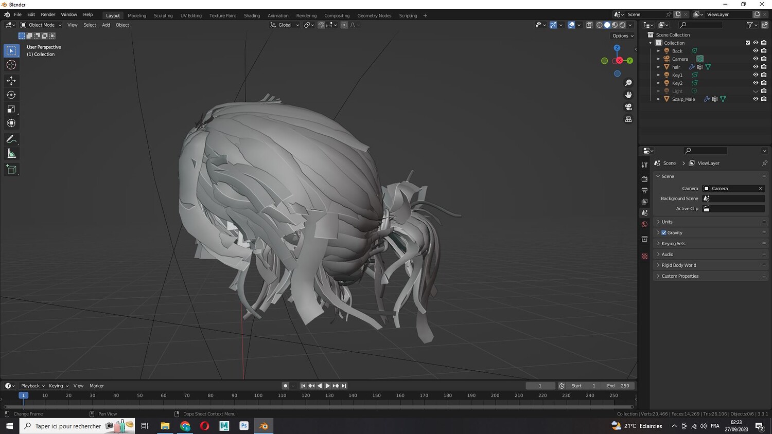Screen dimensions: 772x434
Task: Toggle viewport gizmos display
Action: pos(553,25)
